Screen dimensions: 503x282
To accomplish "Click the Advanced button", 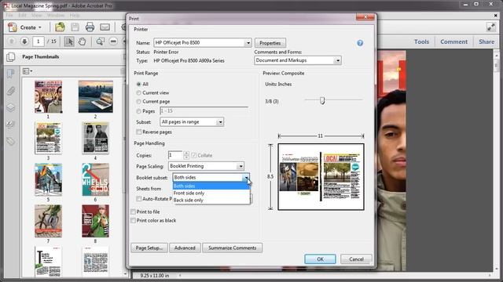I will pyautogui.click(x=185, y=248).
